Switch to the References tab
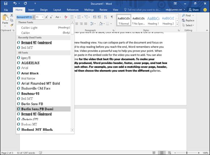Image resolution: width=210 pixels, height=155 pixels. pyautogui.click(x=73, y=10)
